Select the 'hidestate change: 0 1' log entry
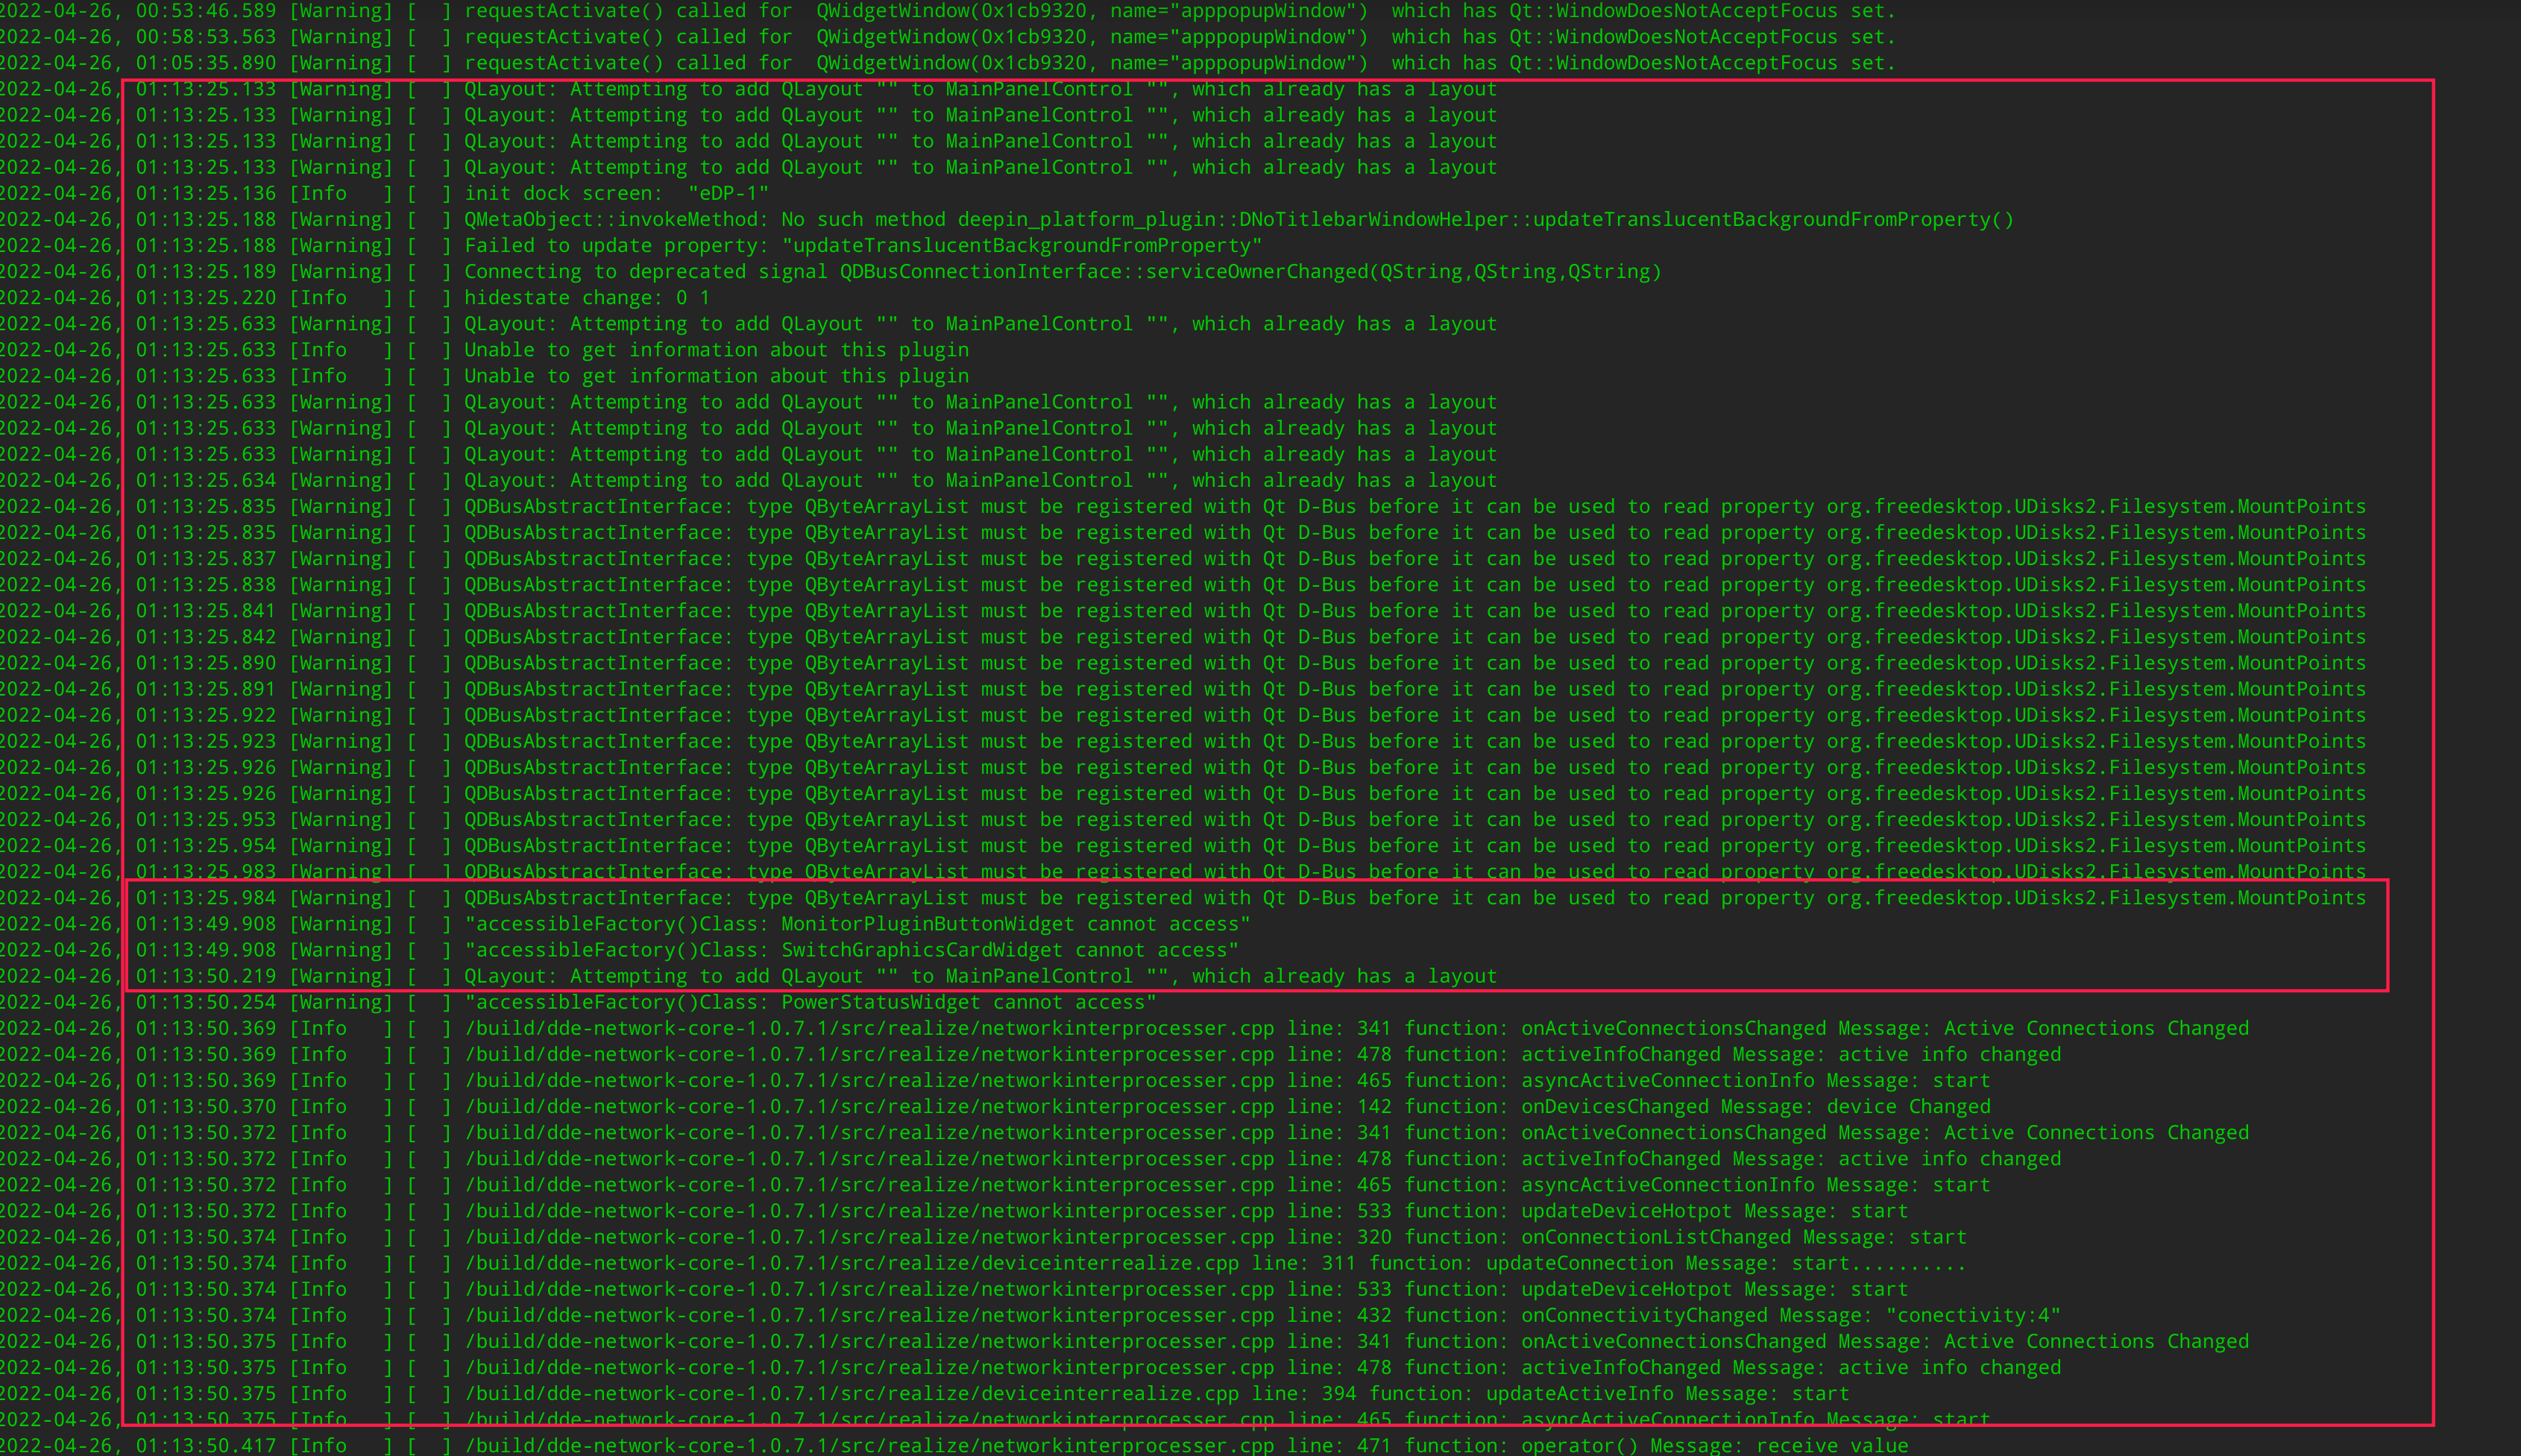 587,298
